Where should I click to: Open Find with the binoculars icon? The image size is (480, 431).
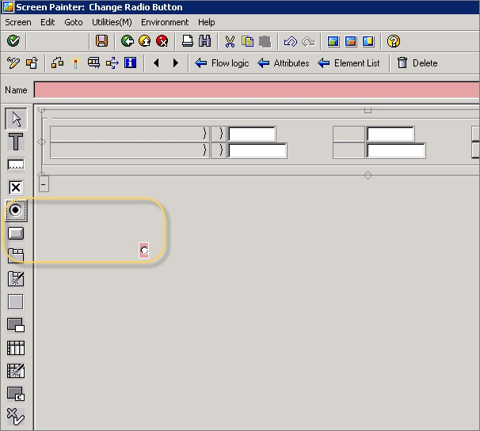(x=204, y=40)
